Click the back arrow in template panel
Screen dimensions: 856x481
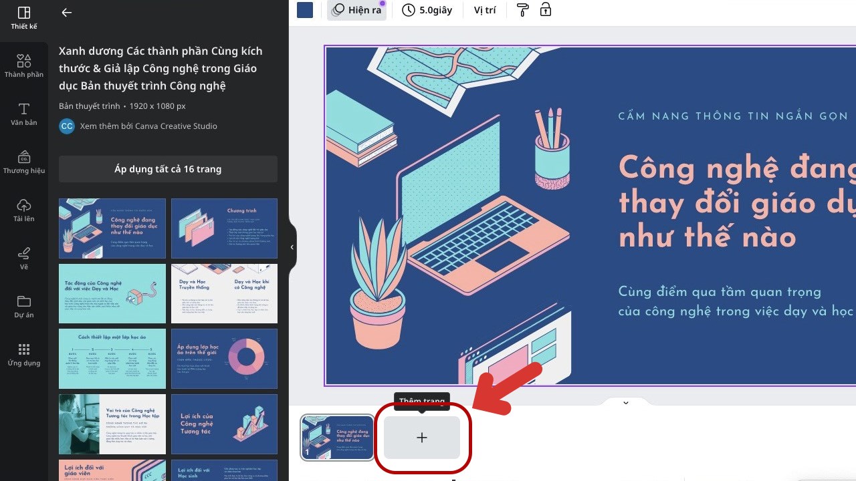pyautogui.click(x=66, y=13)
